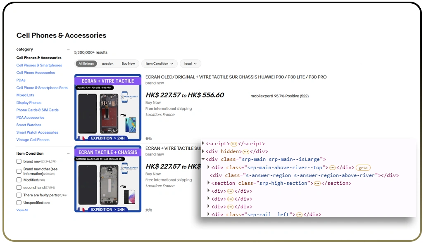
Task: Tick the 'second hand' checkbox
Action: 19,188
